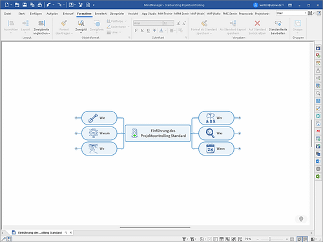Click Zweigbreite angleichen icon

tap(41, 23)
